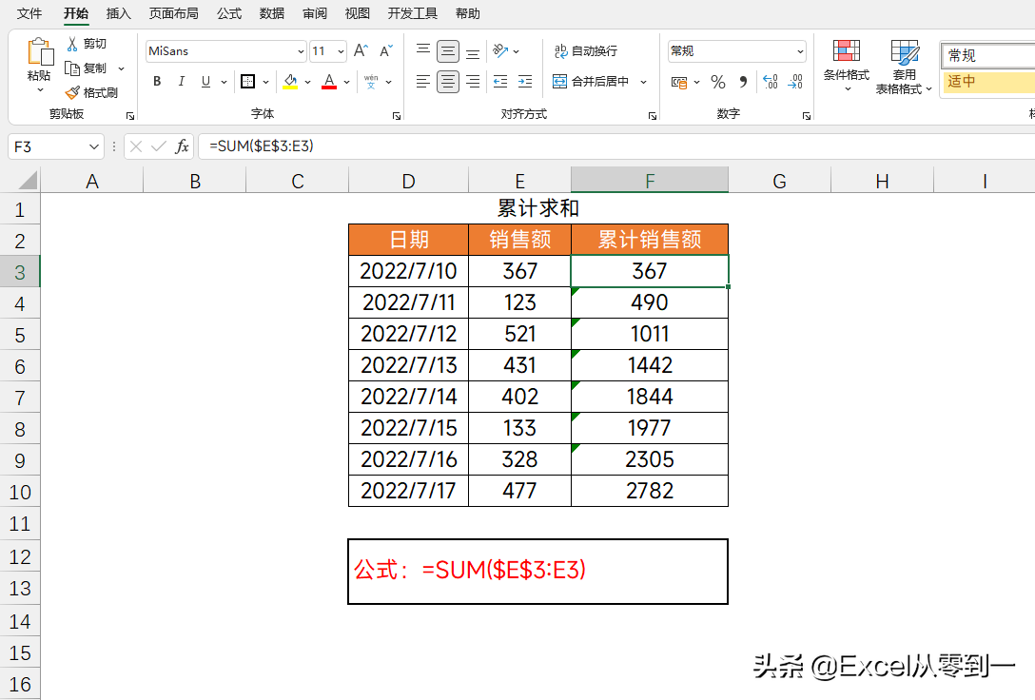Toggle middle vertical alignment
Screen dimensions: 1035x700
click(x=447, y=51)
